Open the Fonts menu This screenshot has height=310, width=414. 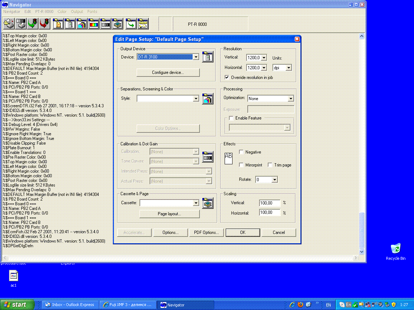point(92,11)
